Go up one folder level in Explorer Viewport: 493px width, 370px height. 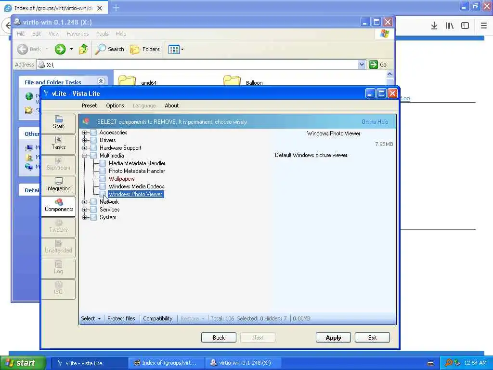[x=83, y=49]
